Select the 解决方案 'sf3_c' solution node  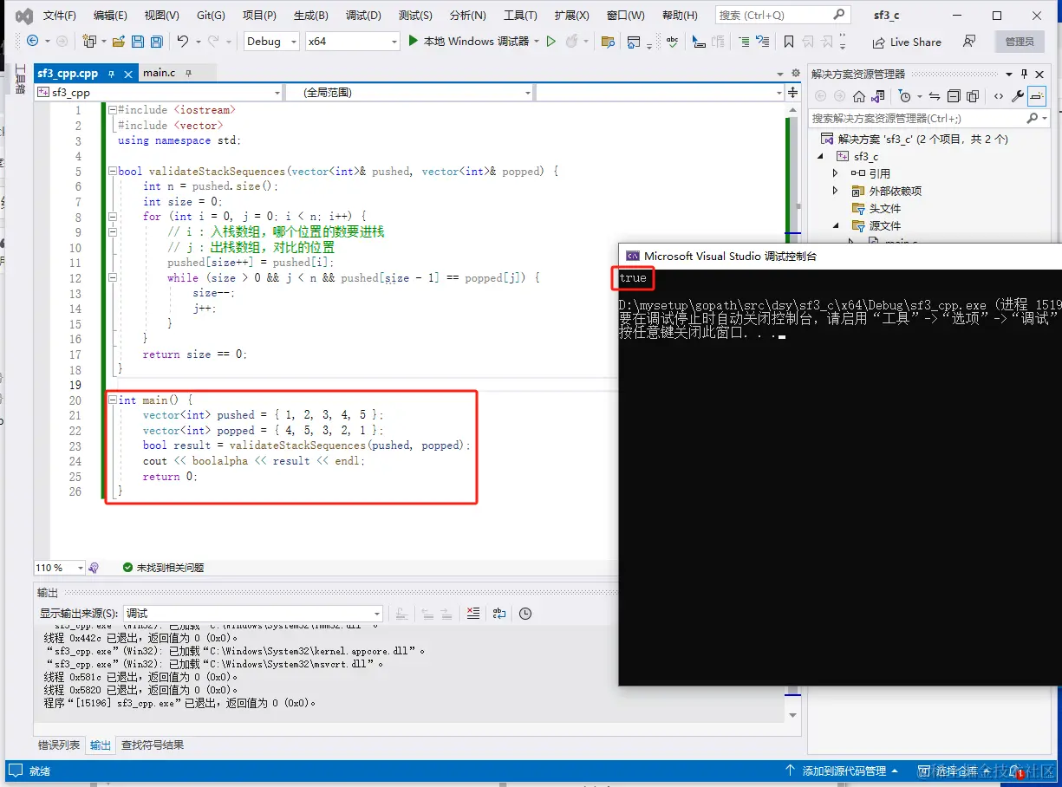[913, 139]
